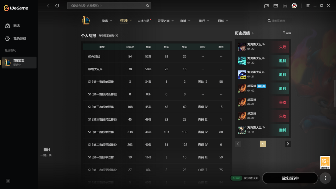
Task: Click the 账号异常查询 link
Action: [x=106, y=35]
